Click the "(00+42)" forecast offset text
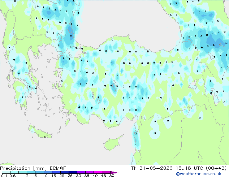Viewport: 229px width, 177px height. (216, 168)
